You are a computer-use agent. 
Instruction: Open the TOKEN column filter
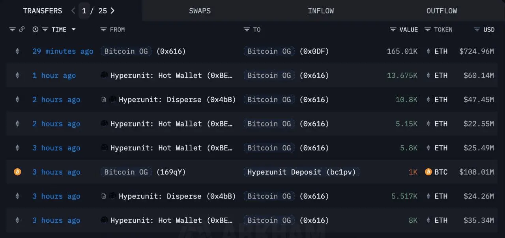pos(428,30)
